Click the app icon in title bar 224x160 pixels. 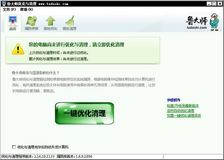pos(4,4)
